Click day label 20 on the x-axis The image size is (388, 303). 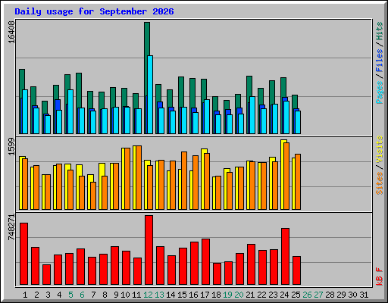click(239, 295)
